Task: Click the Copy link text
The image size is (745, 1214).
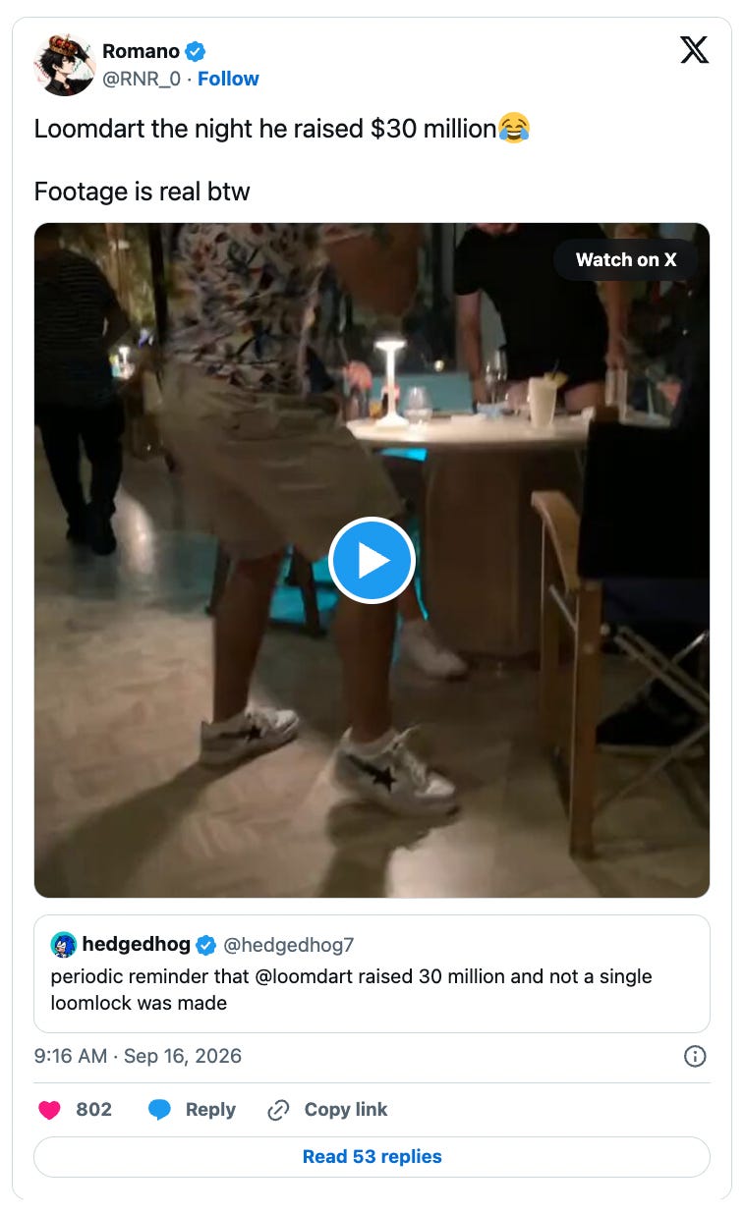Action: pos(346,1110)
